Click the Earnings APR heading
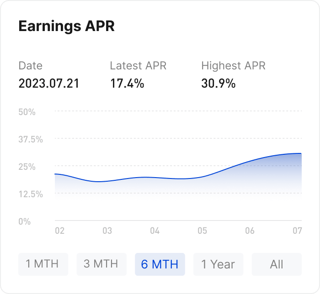 pos(66,26)
